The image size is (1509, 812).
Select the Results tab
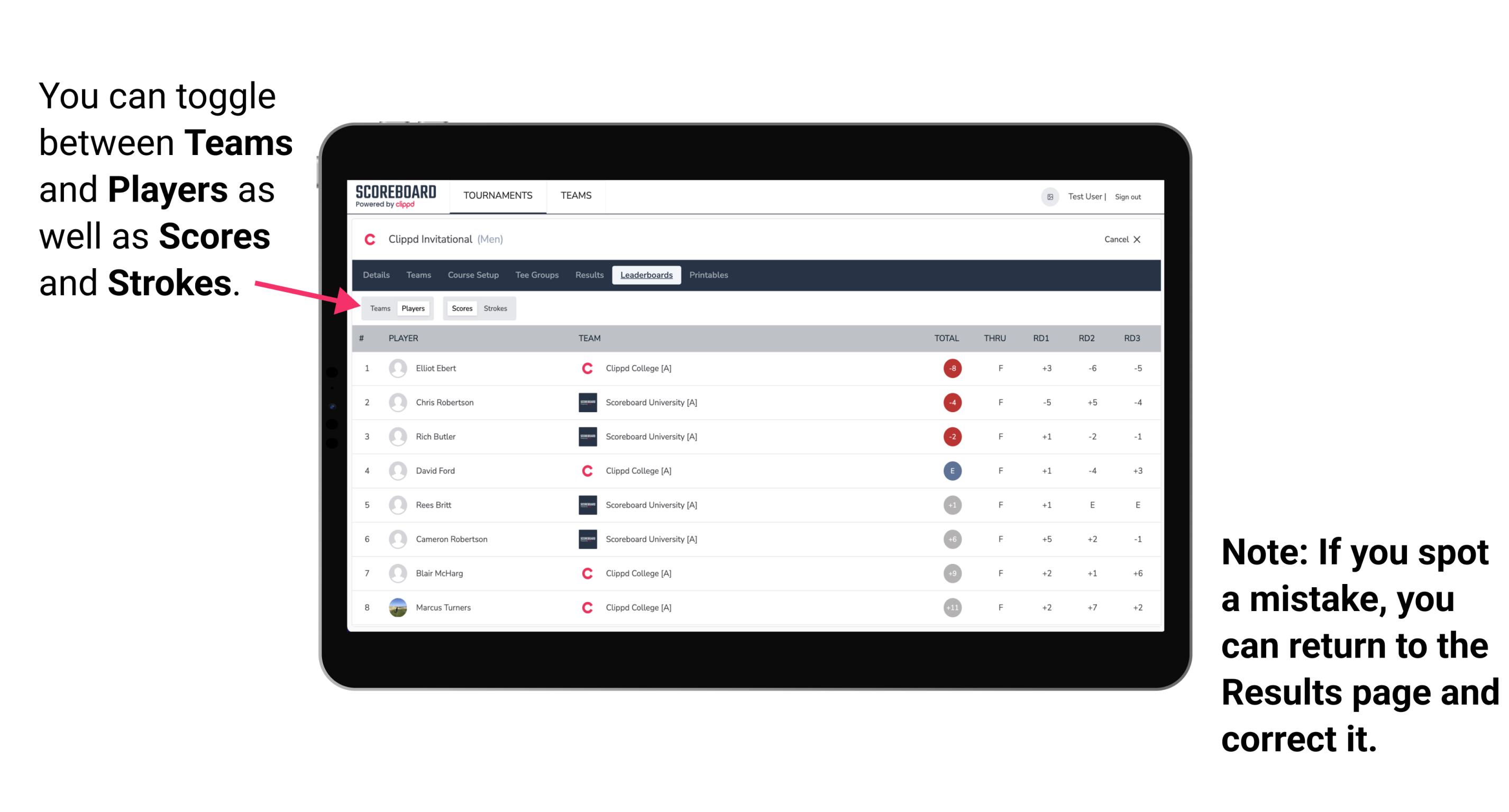[x=591, y=275]
